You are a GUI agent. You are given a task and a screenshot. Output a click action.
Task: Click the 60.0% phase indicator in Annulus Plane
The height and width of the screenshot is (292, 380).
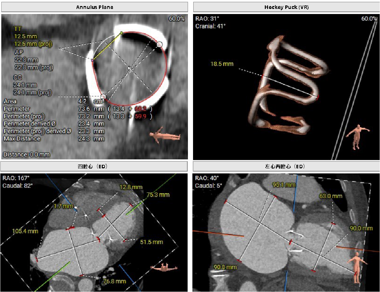[176, 19]
